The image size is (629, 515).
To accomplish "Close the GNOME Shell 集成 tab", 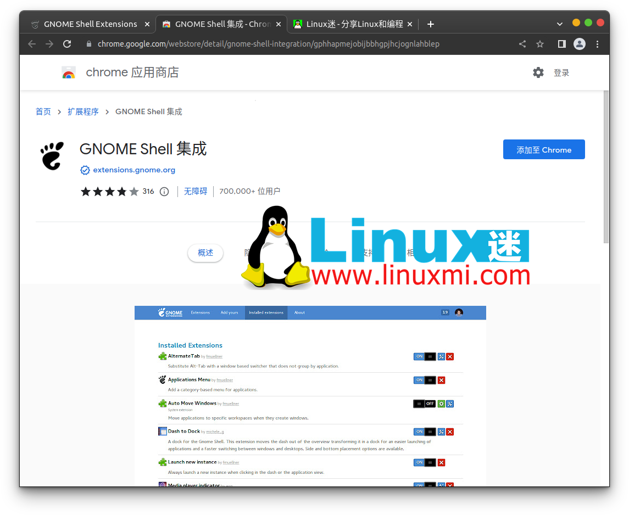I will tap(279, 25).
